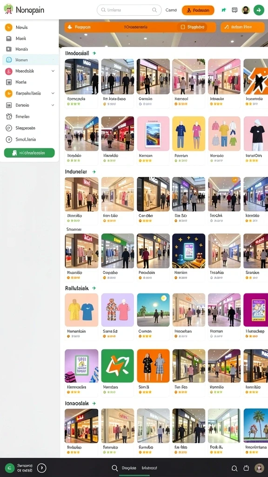Expand the Barpohollanis sidebar chevron

point(53,93)
